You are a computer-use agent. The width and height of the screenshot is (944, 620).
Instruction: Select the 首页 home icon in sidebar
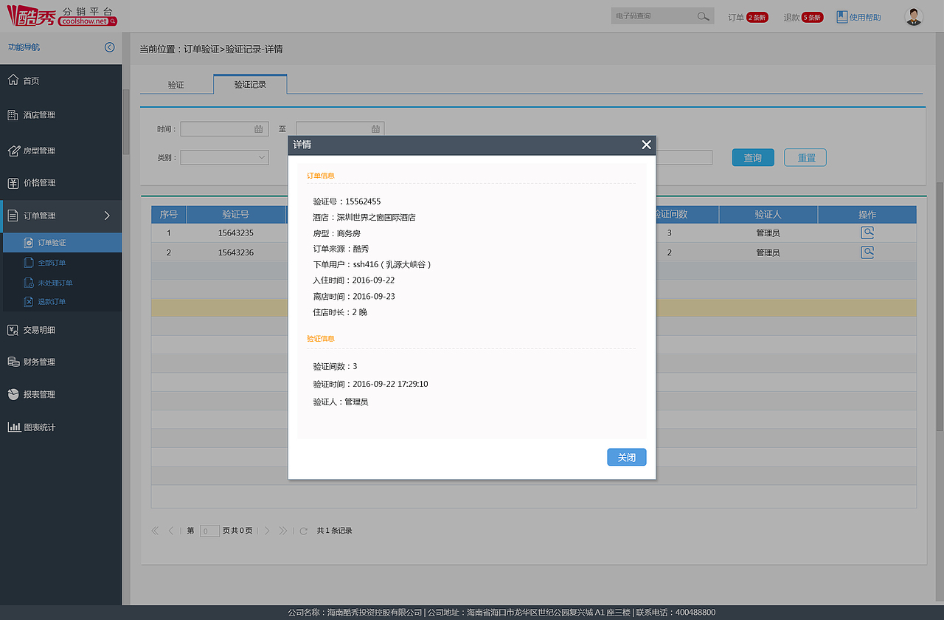pos(13,80)
